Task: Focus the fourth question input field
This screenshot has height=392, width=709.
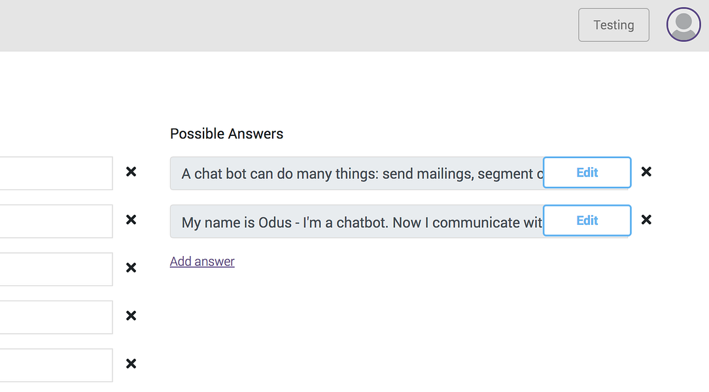Action: pos(56,317)
